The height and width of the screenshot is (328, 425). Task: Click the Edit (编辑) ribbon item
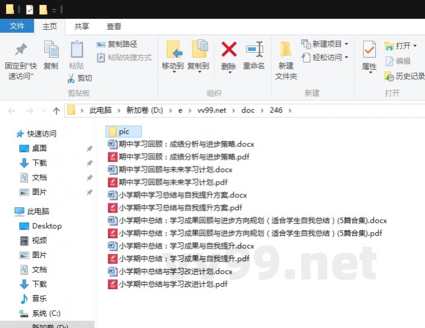coord(397,61)
